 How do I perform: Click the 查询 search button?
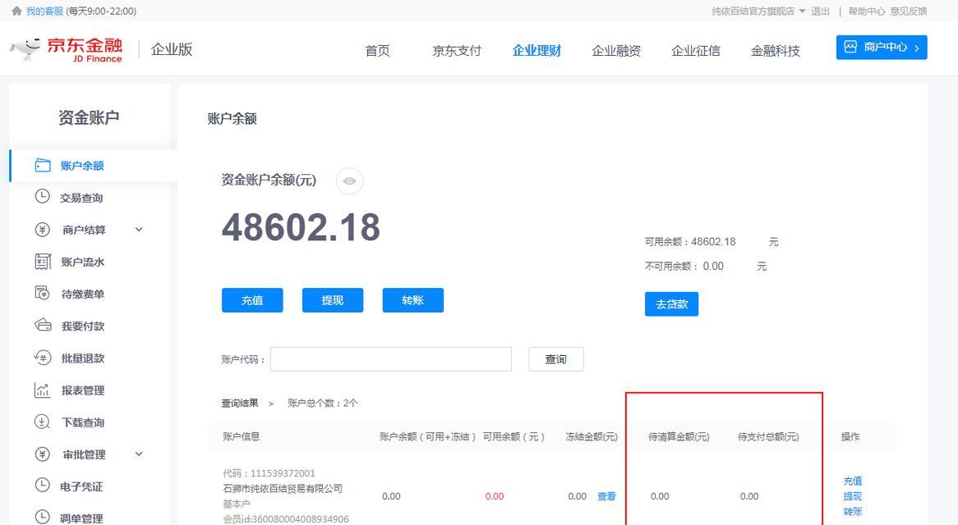point(556,359)
